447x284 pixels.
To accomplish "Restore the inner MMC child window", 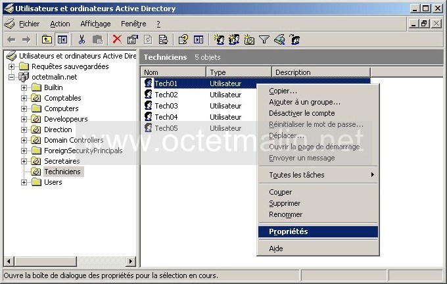I will point(424,24).
